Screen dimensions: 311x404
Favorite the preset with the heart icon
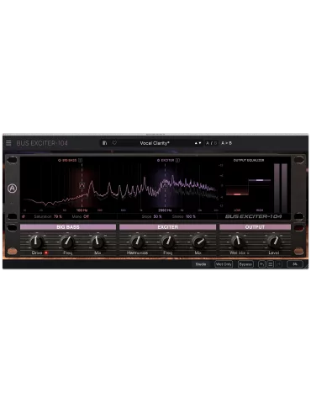tap(114, 143)
